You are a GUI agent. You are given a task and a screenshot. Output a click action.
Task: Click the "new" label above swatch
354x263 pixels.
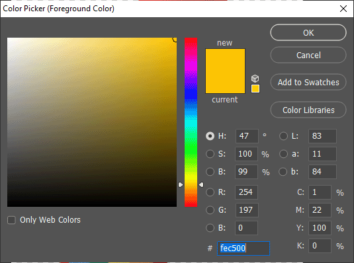224,43
